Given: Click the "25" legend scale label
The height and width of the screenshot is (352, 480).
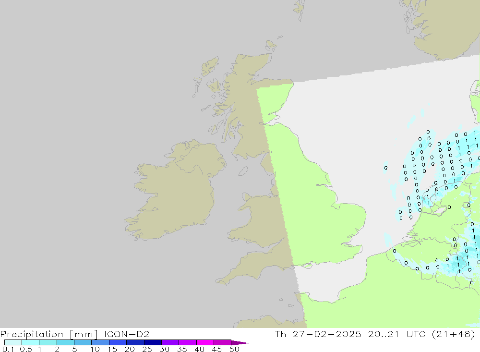Looking at the screenshot, I should [x=147, y=349].
